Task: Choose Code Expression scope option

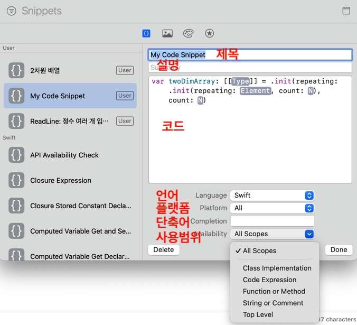Action: (x=269, y=280)
